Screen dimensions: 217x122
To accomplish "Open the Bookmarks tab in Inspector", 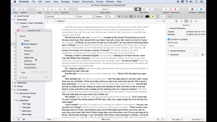I will (x=181, y=21).
